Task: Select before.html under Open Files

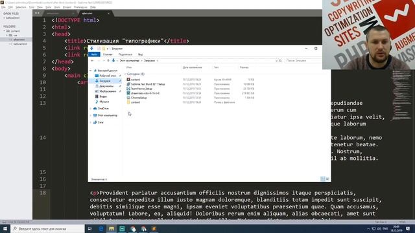Action: pos(13,18)
